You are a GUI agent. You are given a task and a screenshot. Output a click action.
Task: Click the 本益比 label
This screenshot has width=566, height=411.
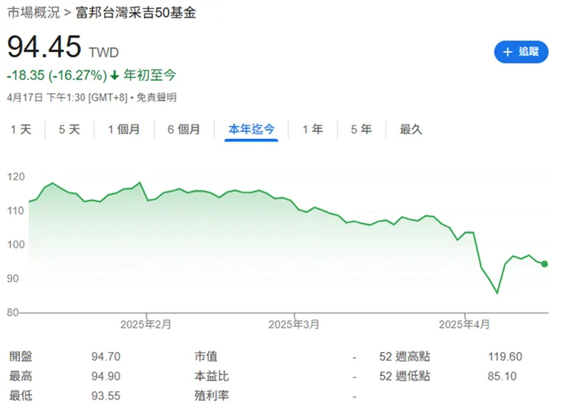[x=212, y=376]
